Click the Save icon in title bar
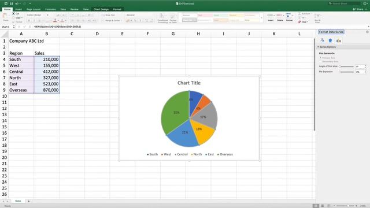The image size is (370, 208). 11,3
